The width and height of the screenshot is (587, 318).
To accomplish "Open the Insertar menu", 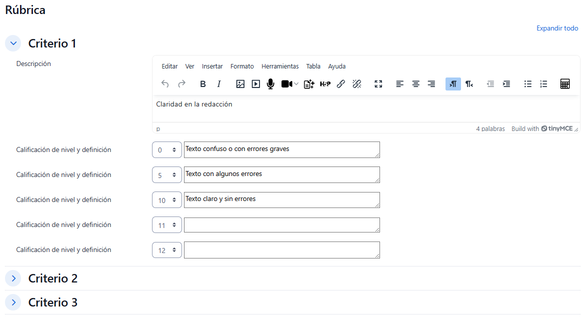I will (x=212, y=66).
